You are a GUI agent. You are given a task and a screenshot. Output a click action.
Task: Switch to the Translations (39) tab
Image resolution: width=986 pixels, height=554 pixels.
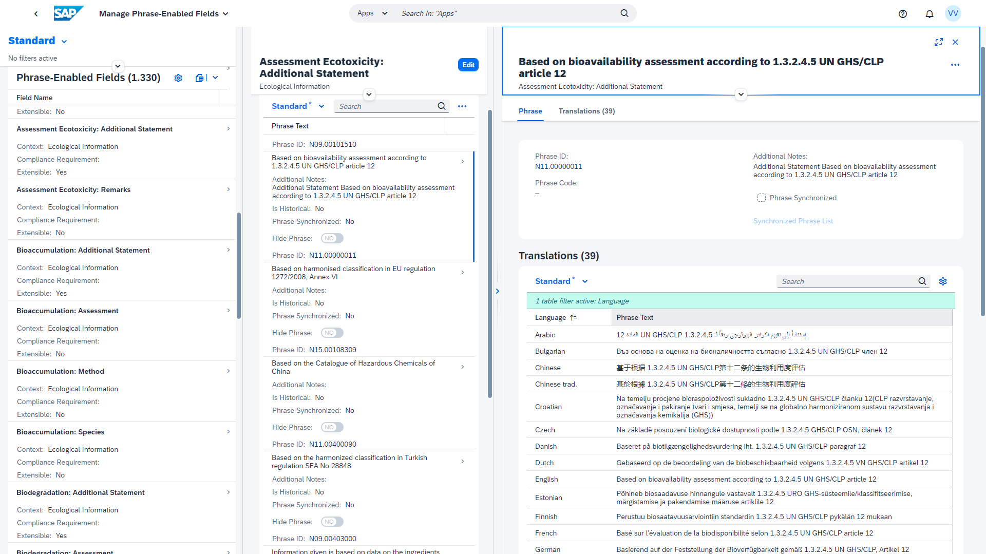[x=586, y=111]
